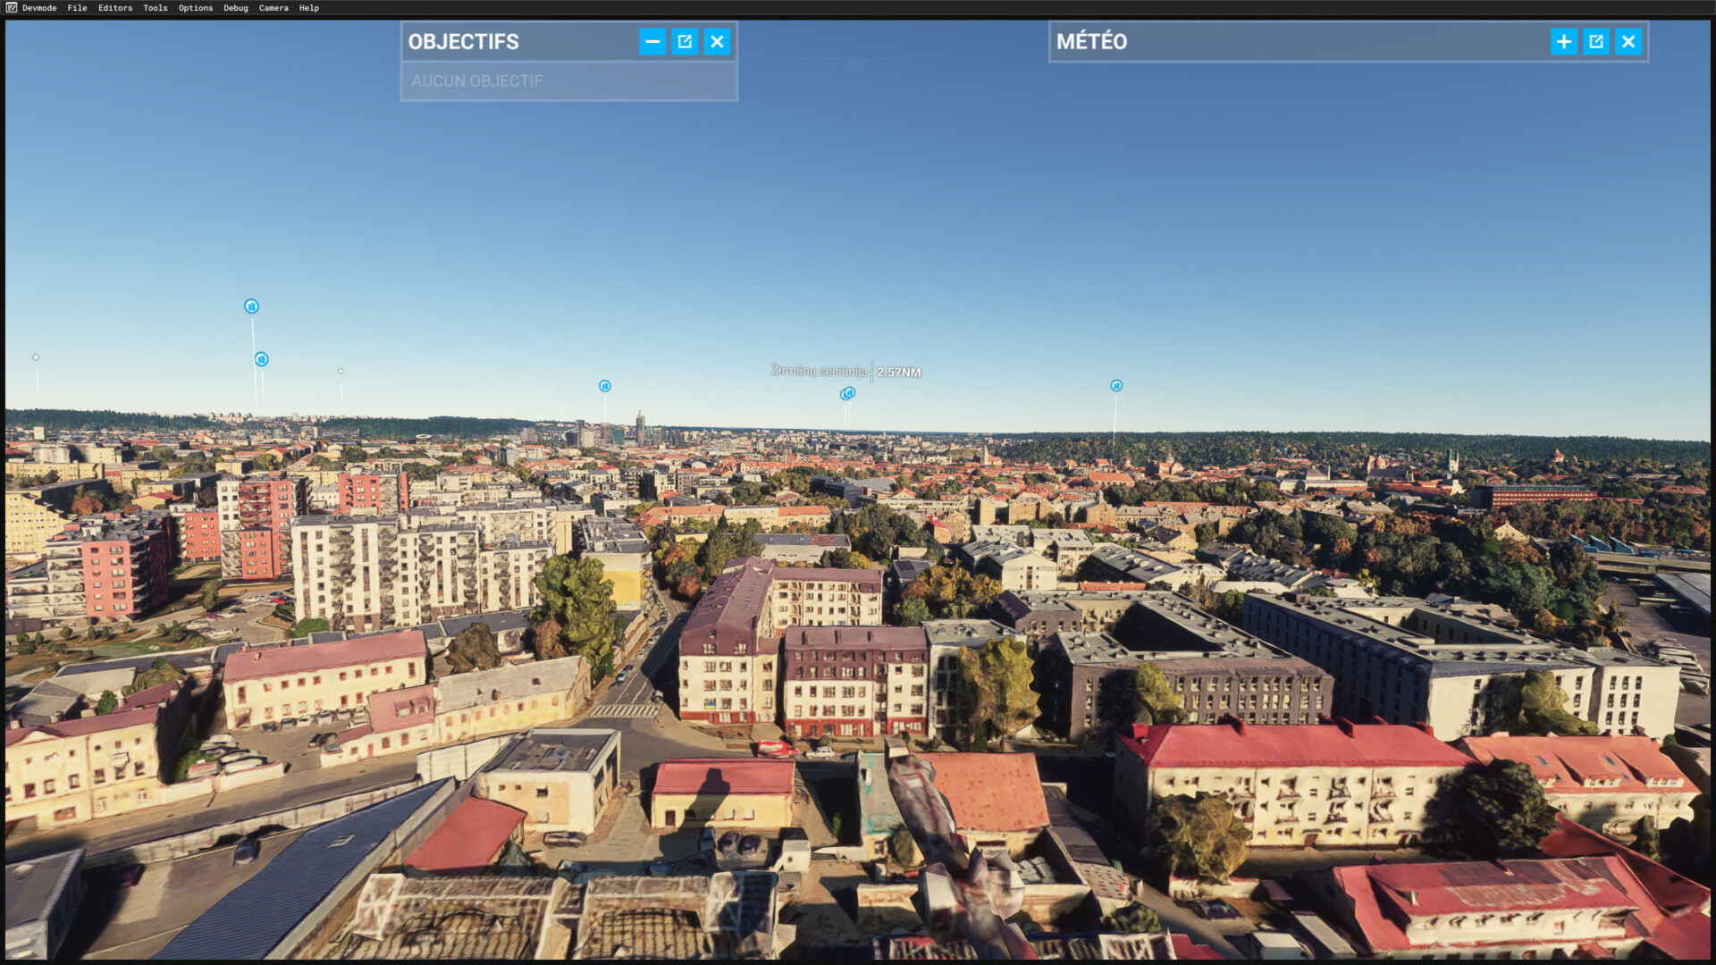Open the Devmode menu
The height and width of the screenshot is (965, 1716).
[39, 8]
